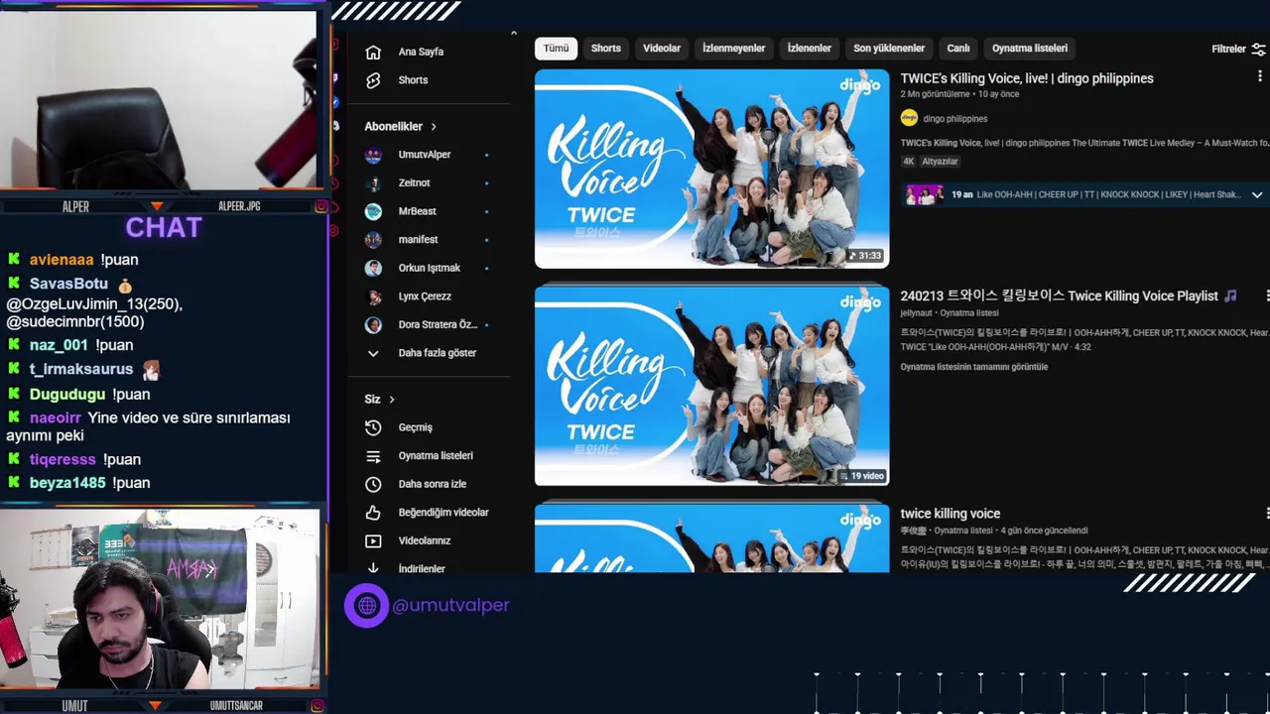Expand chapter list for TWICE's Killing Voice

click(x=1256, y=195)
